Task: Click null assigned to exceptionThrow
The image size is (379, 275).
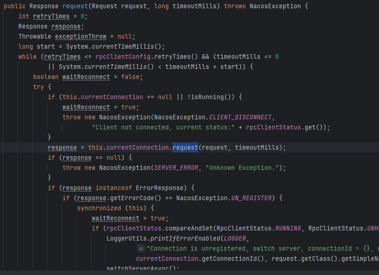Action: pyautogui.click(x=125, y=37)
